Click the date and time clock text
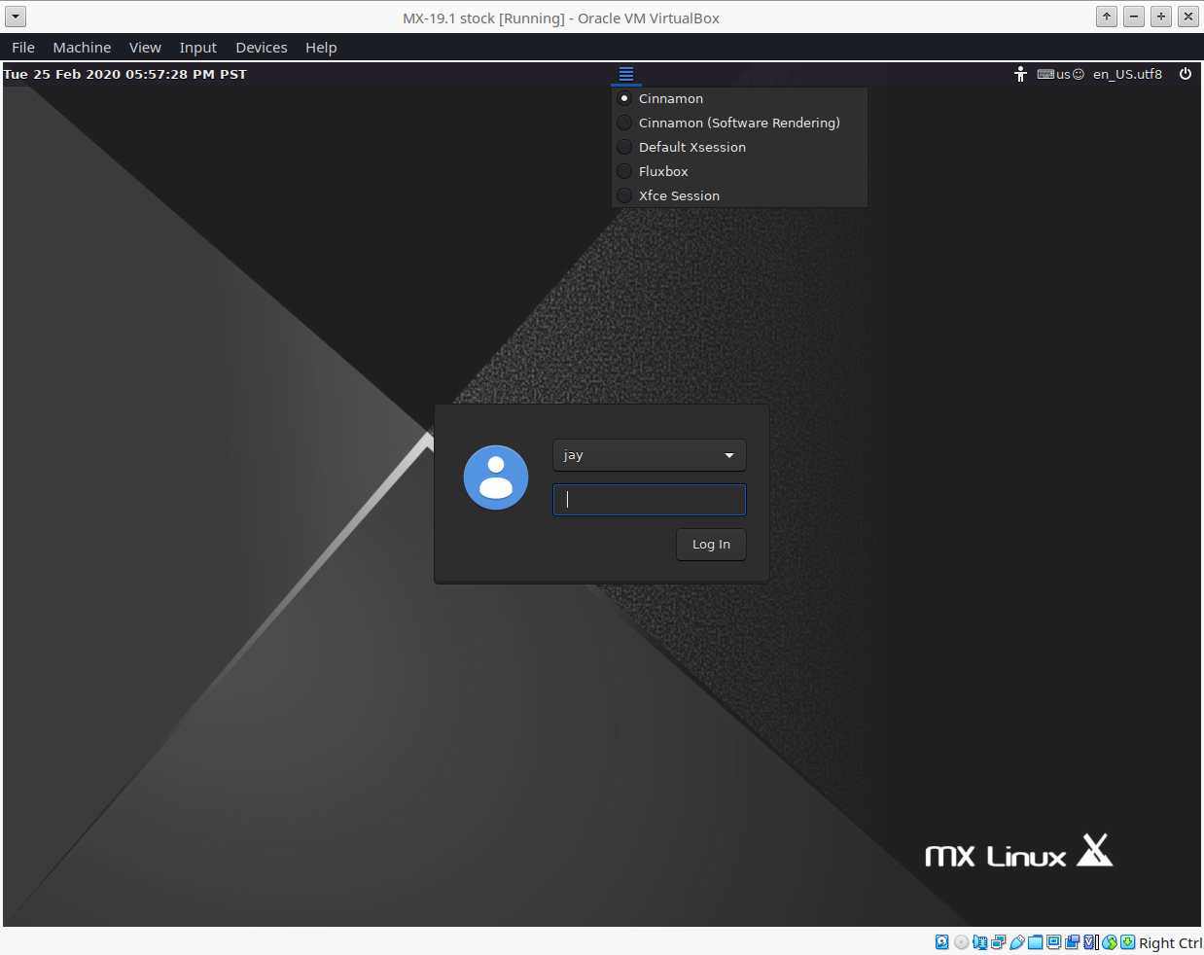Viewport: 1204px width, 955px height. (x=124, y=74)
